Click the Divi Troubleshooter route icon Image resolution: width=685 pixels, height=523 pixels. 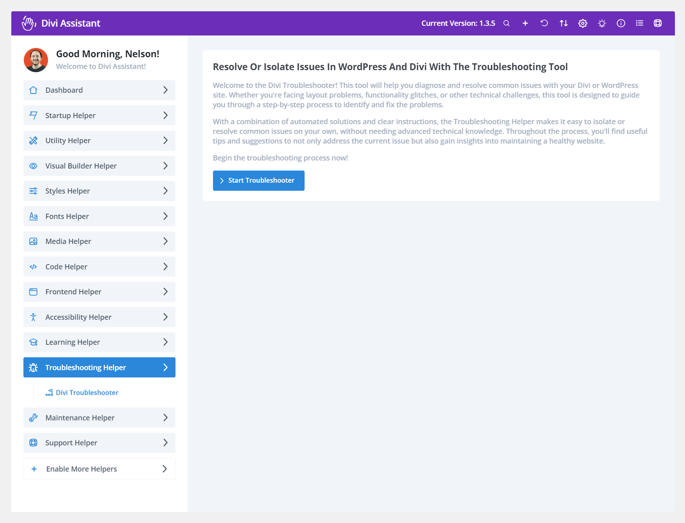49,393
